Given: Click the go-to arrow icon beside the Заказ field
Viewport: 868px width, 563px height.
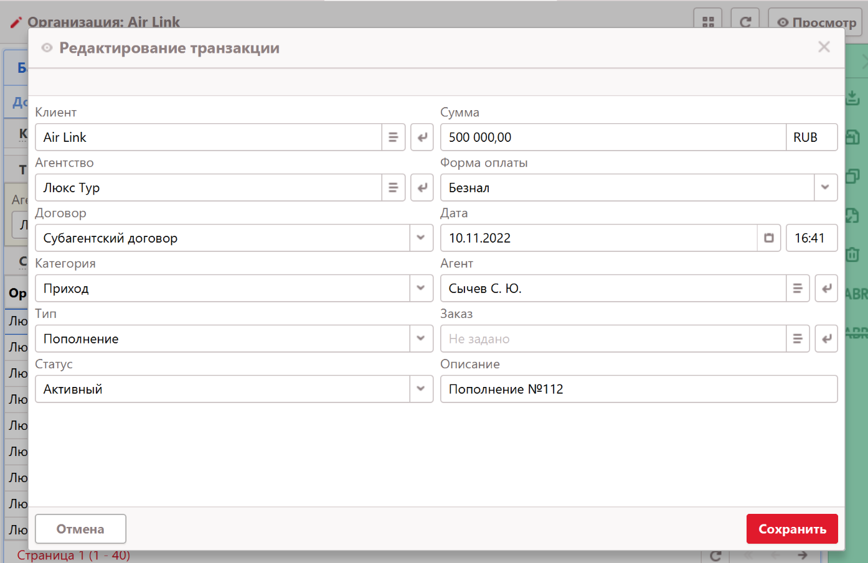Looking at the screenshot, I should click(x=826, y=339).
